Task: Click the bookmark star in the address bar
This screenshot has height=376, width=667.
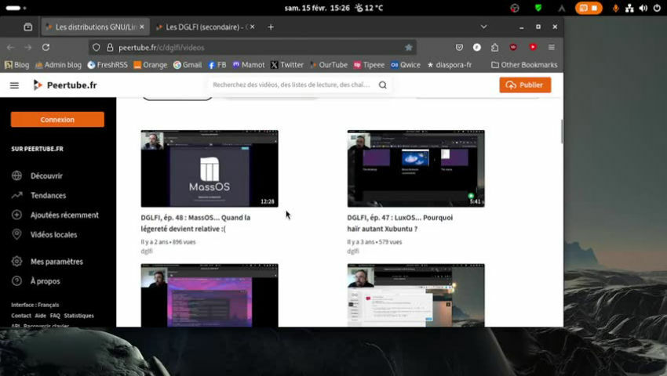Action: (x=409, y=48)
